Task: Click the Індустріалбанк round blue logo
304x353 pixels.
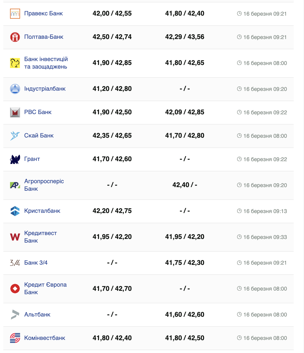Action: coord(15,89)
